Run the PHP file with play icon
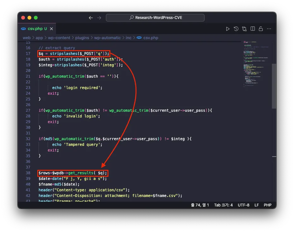 228,29
